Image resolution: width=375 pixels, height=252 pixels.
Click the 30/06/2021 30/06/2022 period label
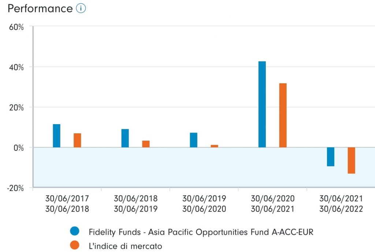coord(341,204)
